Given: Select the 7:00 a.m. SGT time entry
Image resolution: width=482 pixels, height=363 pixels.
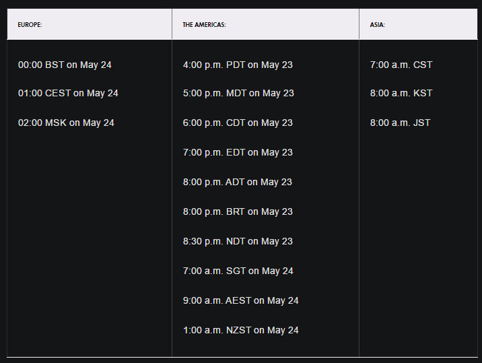Looking at the screenshot, I should (x=238, y=271).
